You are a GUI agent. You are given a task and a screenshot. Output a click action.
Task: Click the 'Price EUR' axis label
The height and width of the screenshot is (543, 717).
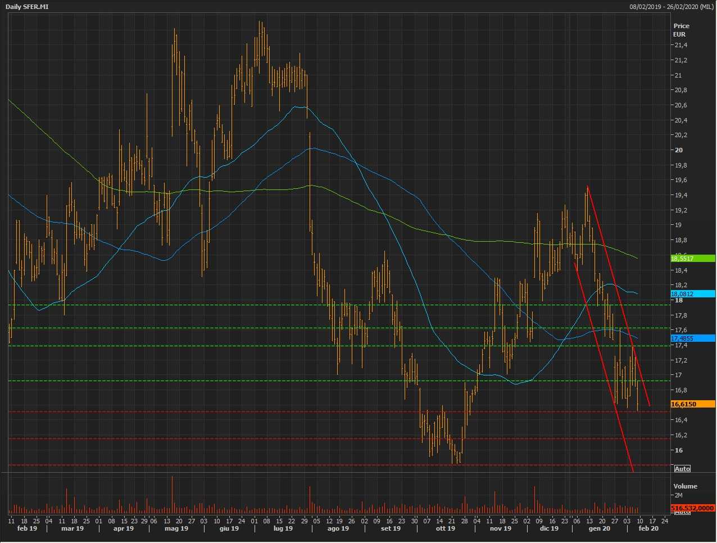pyautogui.click(x=681, y=30)
